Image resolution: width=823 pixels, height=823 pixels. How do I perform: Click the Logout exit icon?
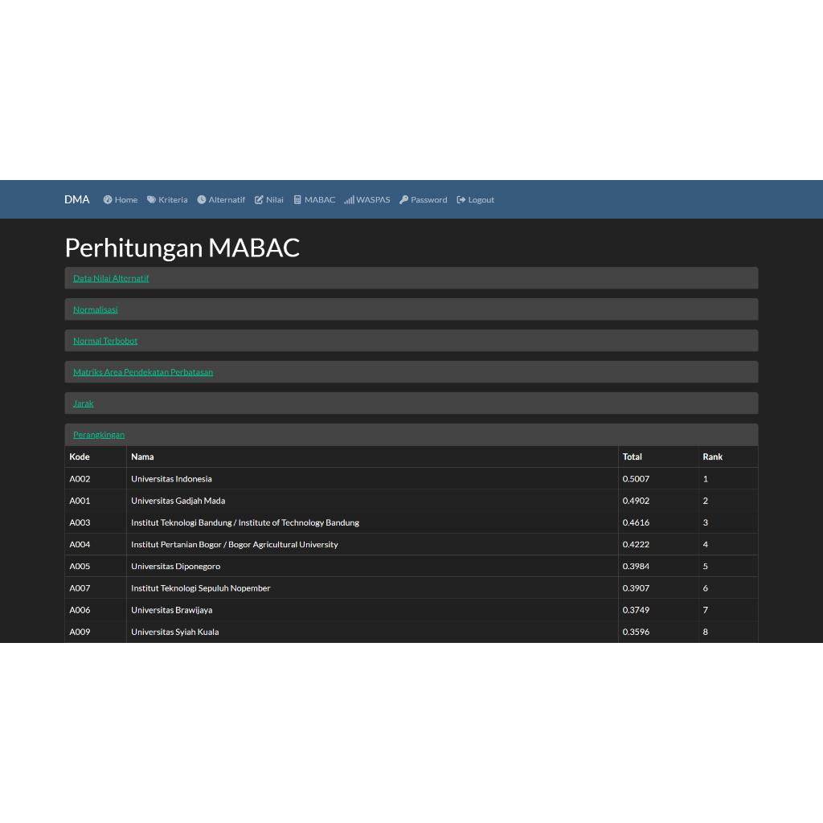[x=461, y=199]
